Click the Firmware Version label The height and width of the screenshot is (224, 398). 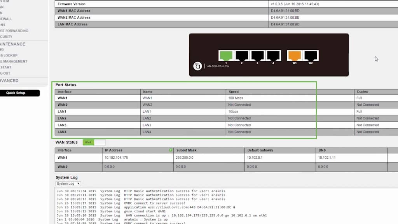point(72,4)
